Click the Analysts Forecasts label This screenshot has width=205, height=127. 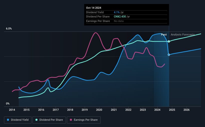point(183,34)
